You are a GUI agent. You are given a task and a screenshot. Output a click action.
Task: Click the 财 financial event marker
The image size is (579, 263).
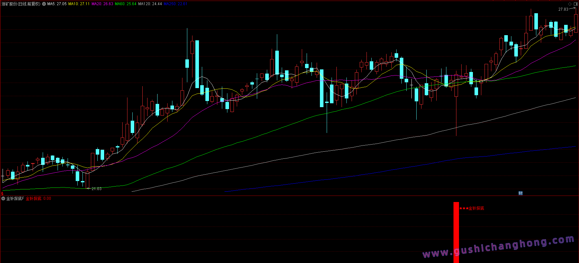click(520, 193)
